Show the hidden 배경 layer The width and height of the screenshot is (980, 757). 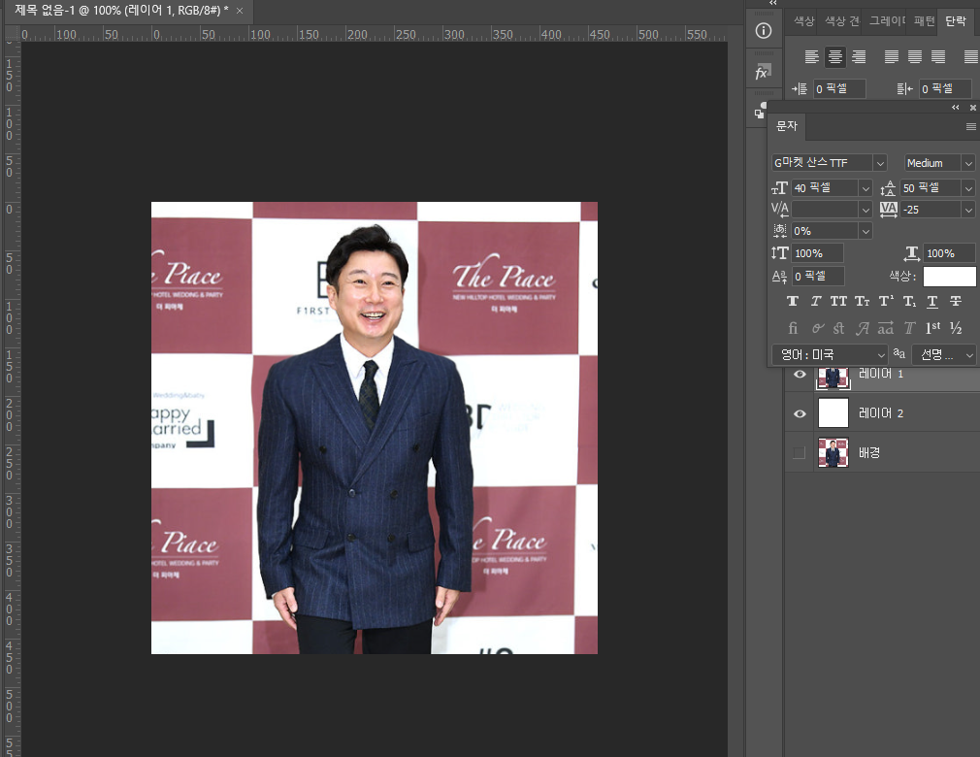coord(799,450)
